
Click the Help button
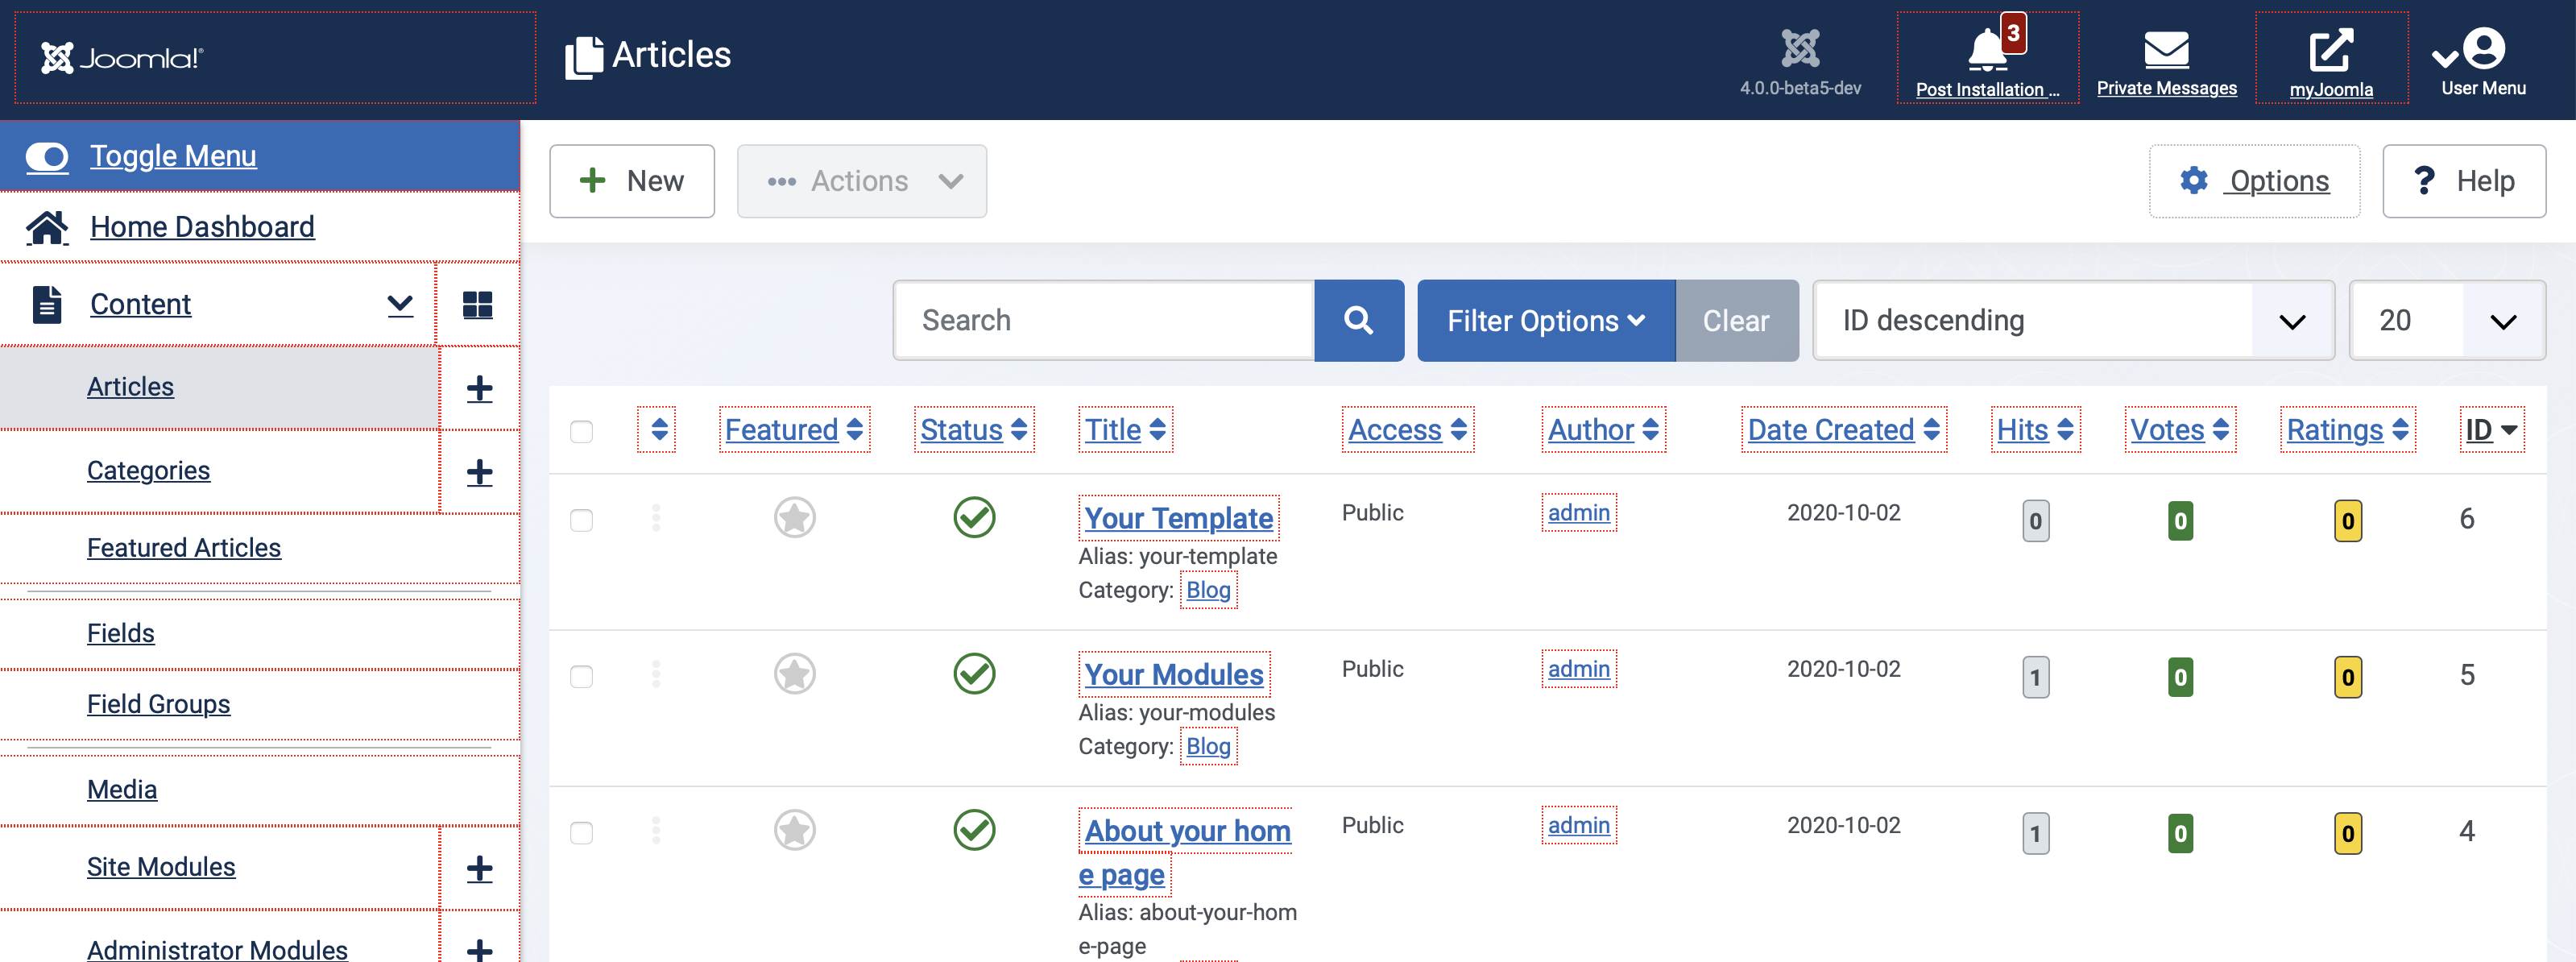click(2464, 181)
